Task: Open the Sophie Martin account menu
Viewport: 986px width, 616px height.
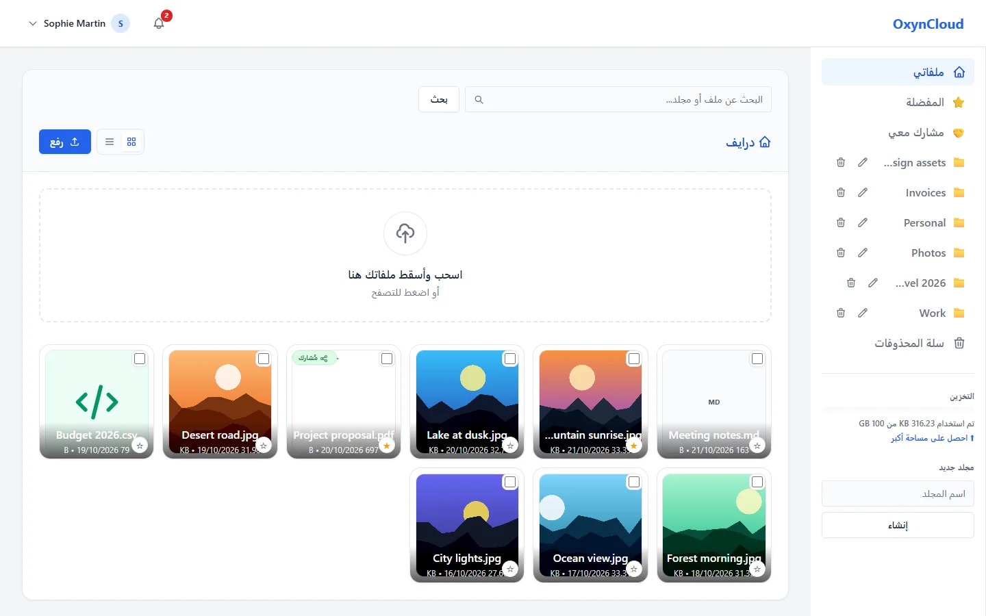Action: [x=78, y=23]
